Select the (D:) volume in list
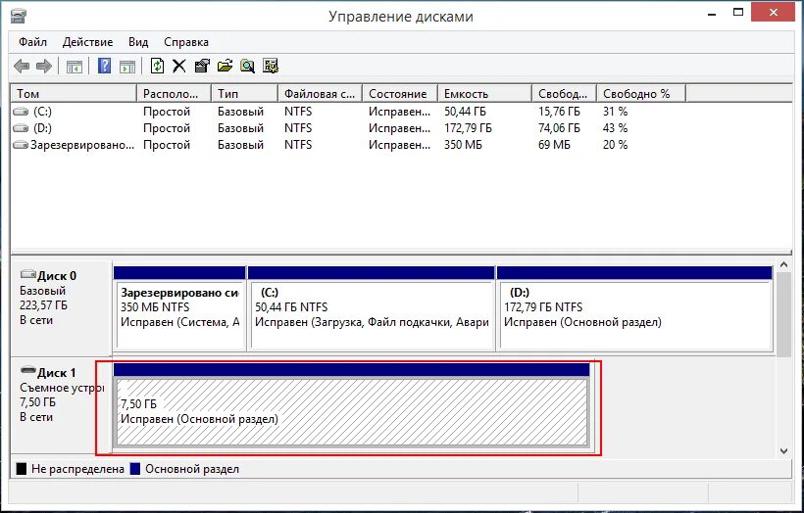The height and width of the screenshot is (513, 804). pos(42,128)
